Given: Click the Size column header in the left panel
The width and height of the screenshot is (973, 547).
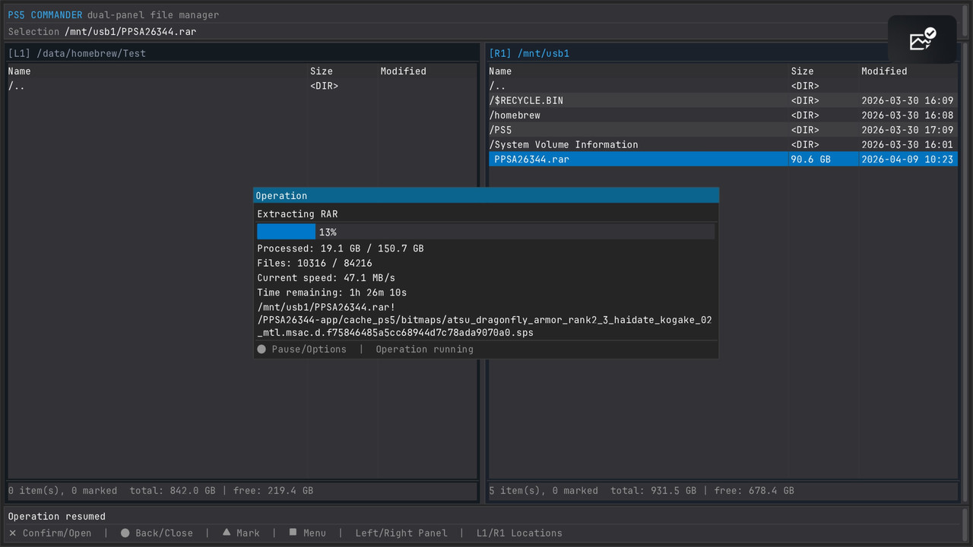Looking at the screenshot, I should tap(322, 71).
